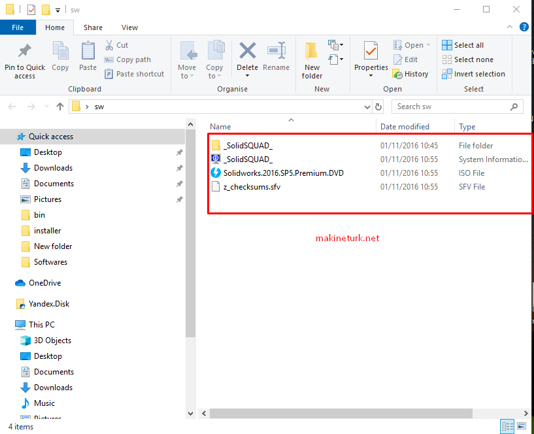Image resolution: width=534 pixels, height=434 pixels.
Task: Click the Properties checkmark icon
Action: (371, 51)
